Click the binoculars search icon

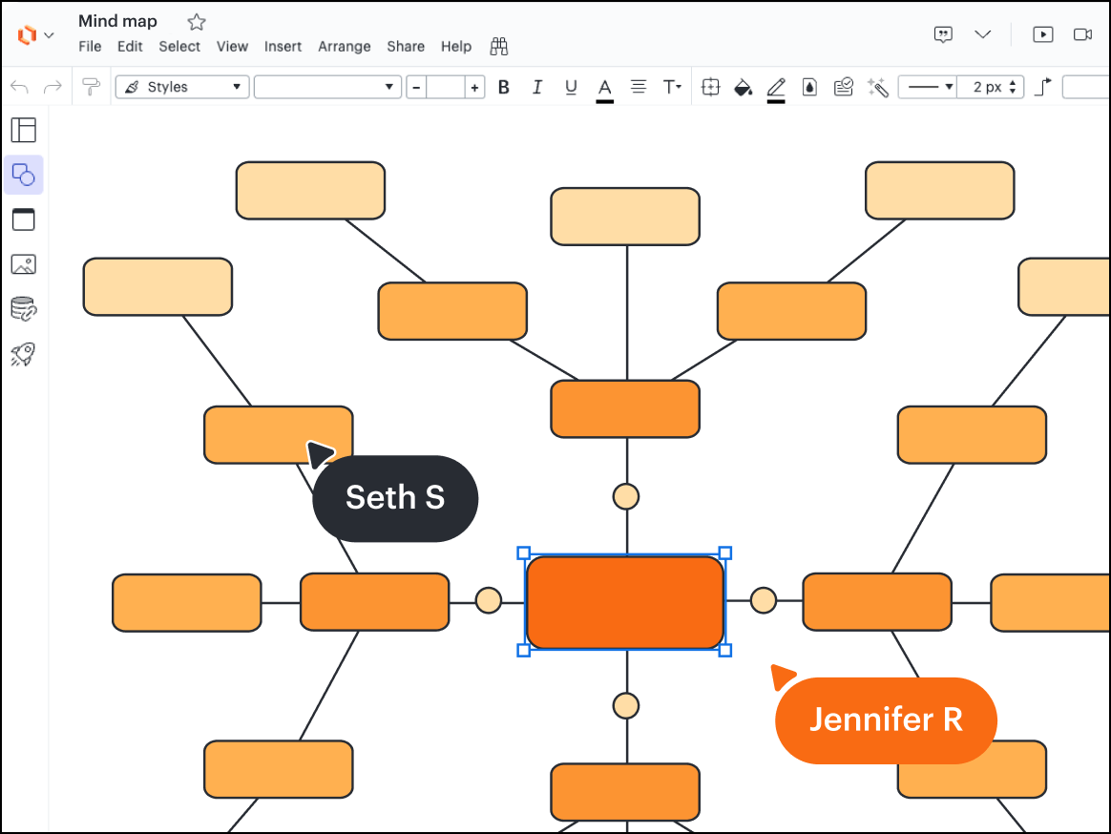pyautogui.click(x=499, y=47)
